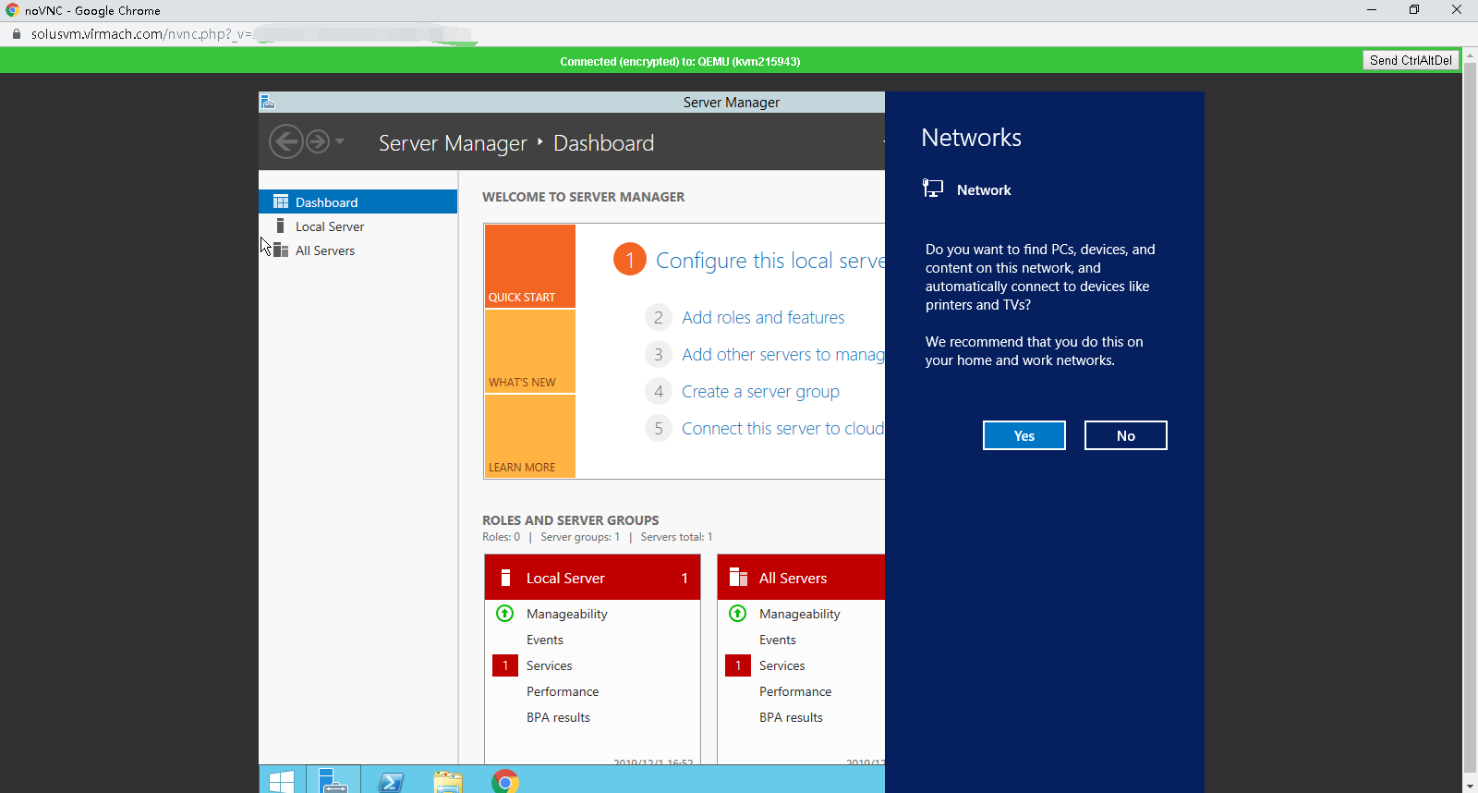Image resolution: width=1478 pixels, height=793 pixels.
Task: Click the browser address bar URL
Action: point(141,34)
